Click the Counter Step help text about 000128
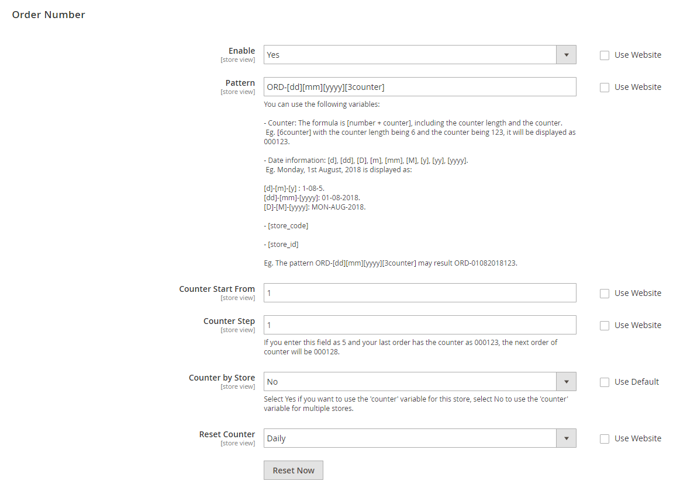The width and height of the screenshot is (680, 488). pyautogui.click(x=410, y=347)
